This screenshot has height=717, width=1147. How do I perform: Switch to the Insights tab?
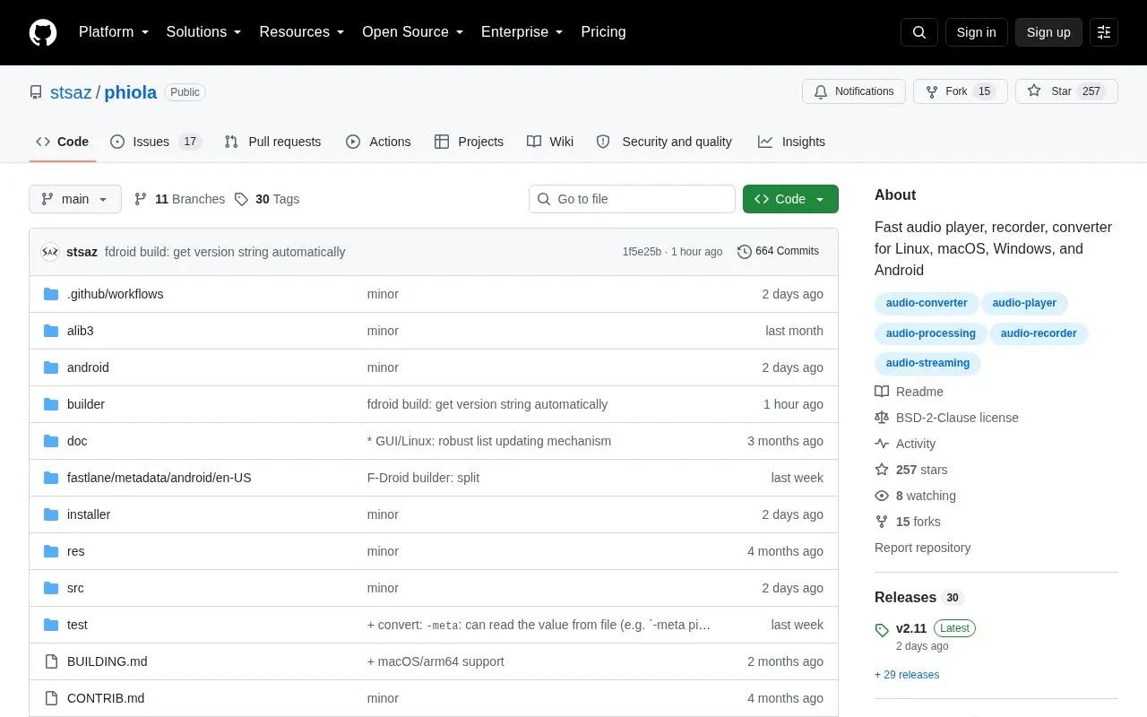point(791,142)
